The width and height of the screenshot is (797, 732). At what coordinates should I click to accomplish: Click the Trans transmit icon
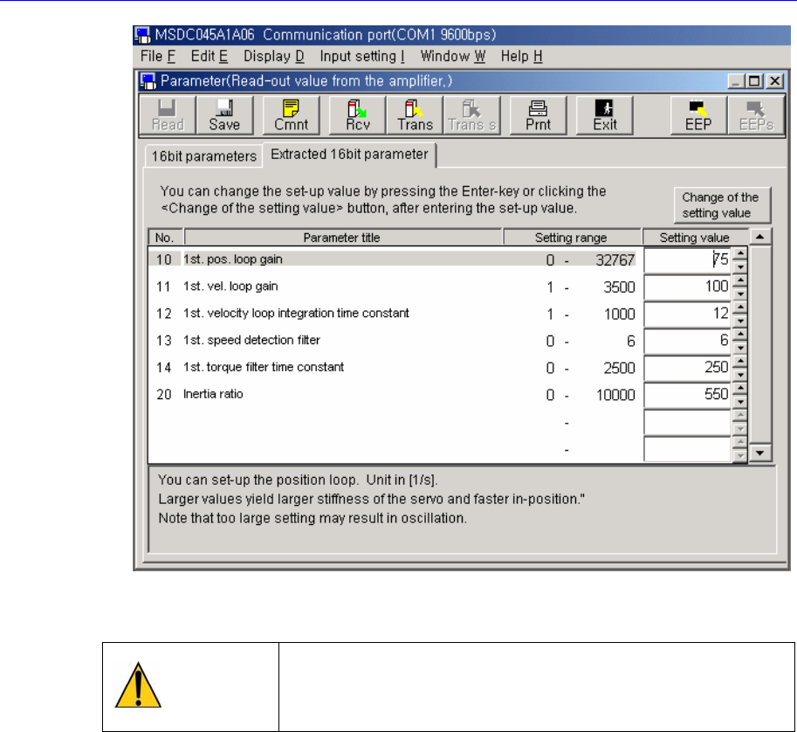[415, 115]
